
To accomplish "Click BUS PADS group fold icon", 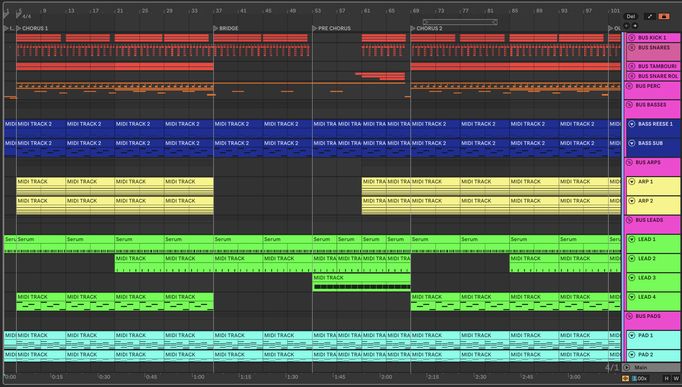I will tap(629, 316).
